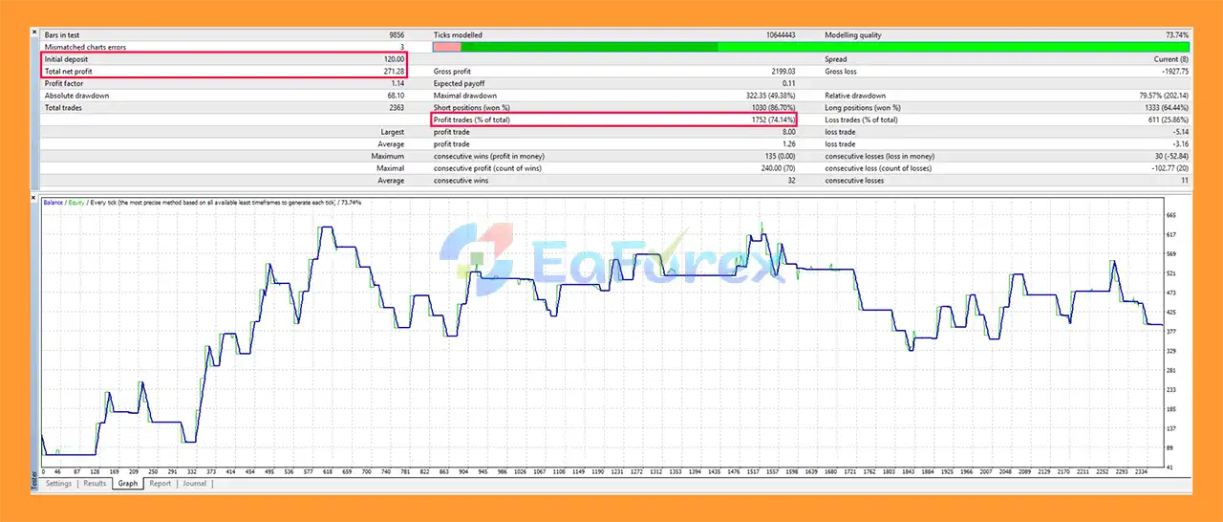
Task: Click the Equity legend label on graph
Action: pos(78,203)
